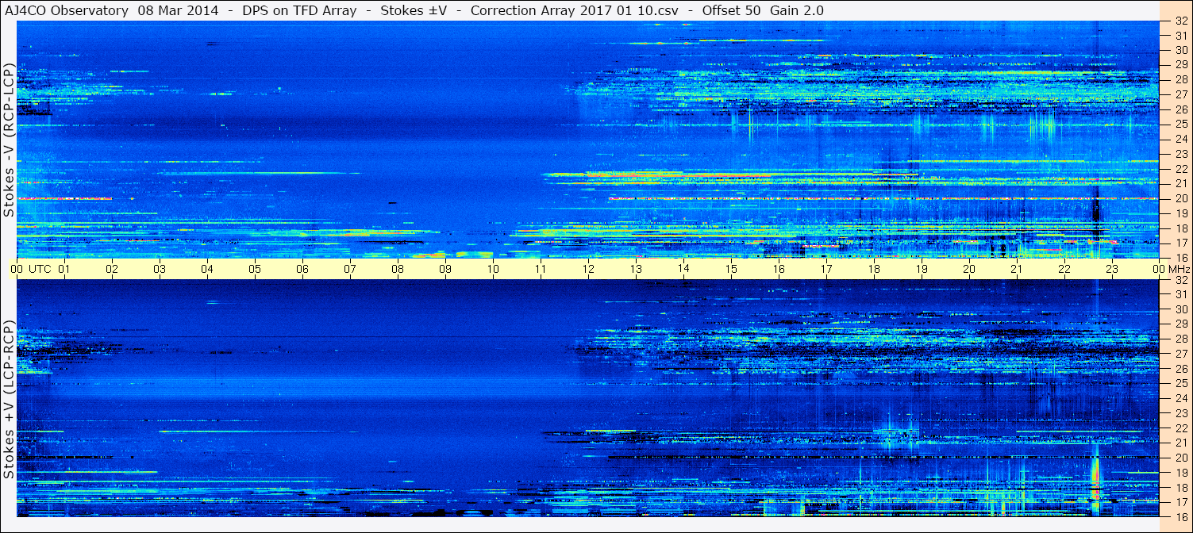Viewport: 1193px width, 533px height.
Task: Click 27 MHz tick in Stokes +V panel
Action: 1180,354
